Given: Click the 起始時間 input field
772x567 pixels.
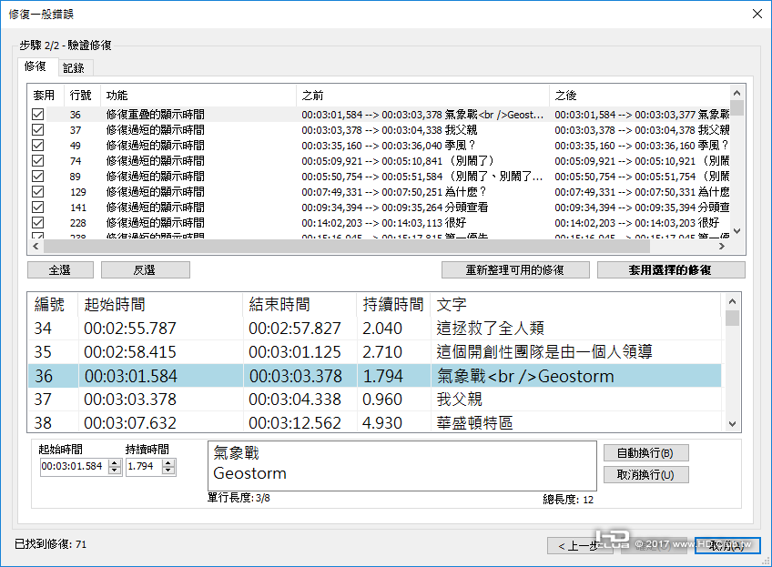Looking at the screenshot, I should tap(75, 467).
